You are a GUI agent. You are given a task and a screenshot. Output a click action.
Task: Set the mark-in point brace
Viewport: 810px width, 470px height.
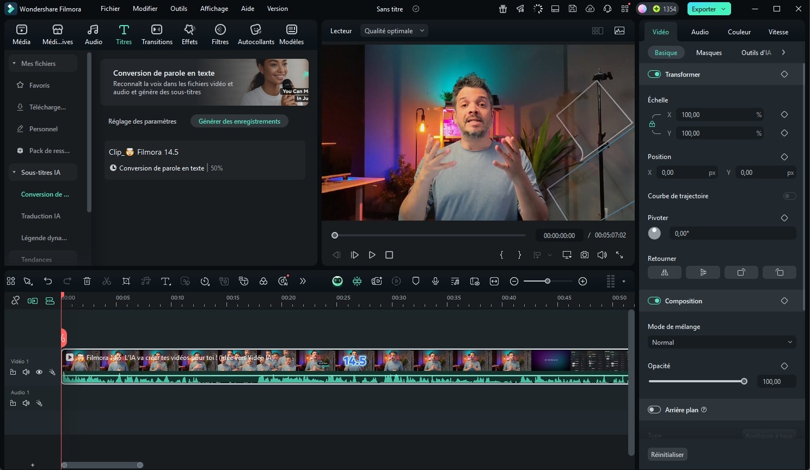coord(502,255)
